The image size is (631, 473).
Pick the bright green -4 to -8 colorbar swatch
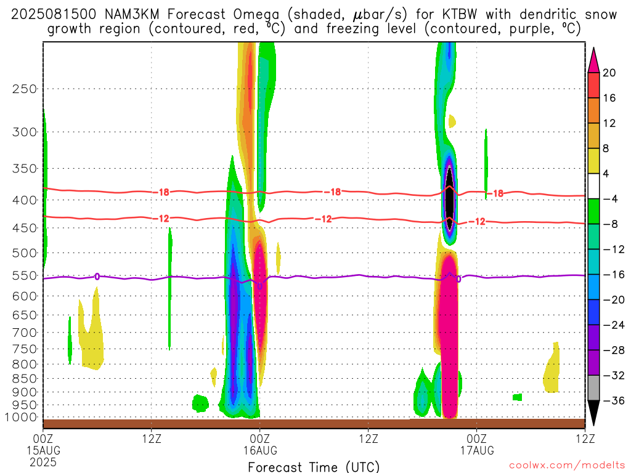coord(593,212)
